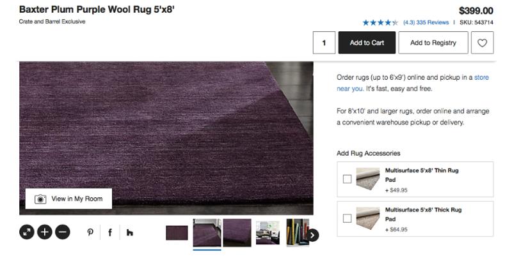Click the star rating display

click(380, 22)
